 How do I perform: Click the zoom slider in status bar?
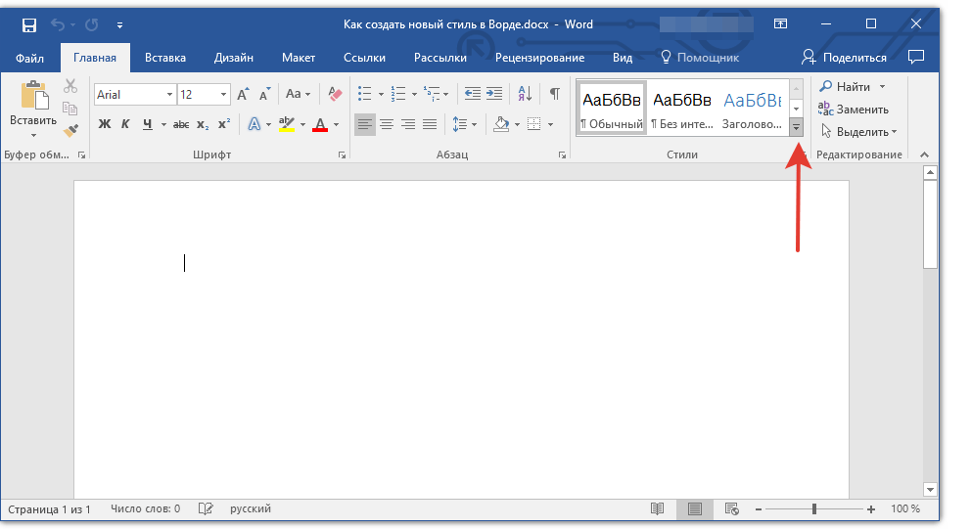coord(814,509)
